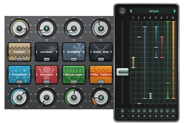Screen dimensions: 184x123
Task: Switch Slicearranger slot to the previous effect
Action: point(63,74)
